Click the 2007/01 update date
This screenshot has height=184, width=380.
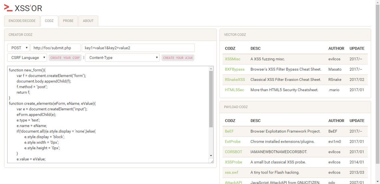(357, 182)
